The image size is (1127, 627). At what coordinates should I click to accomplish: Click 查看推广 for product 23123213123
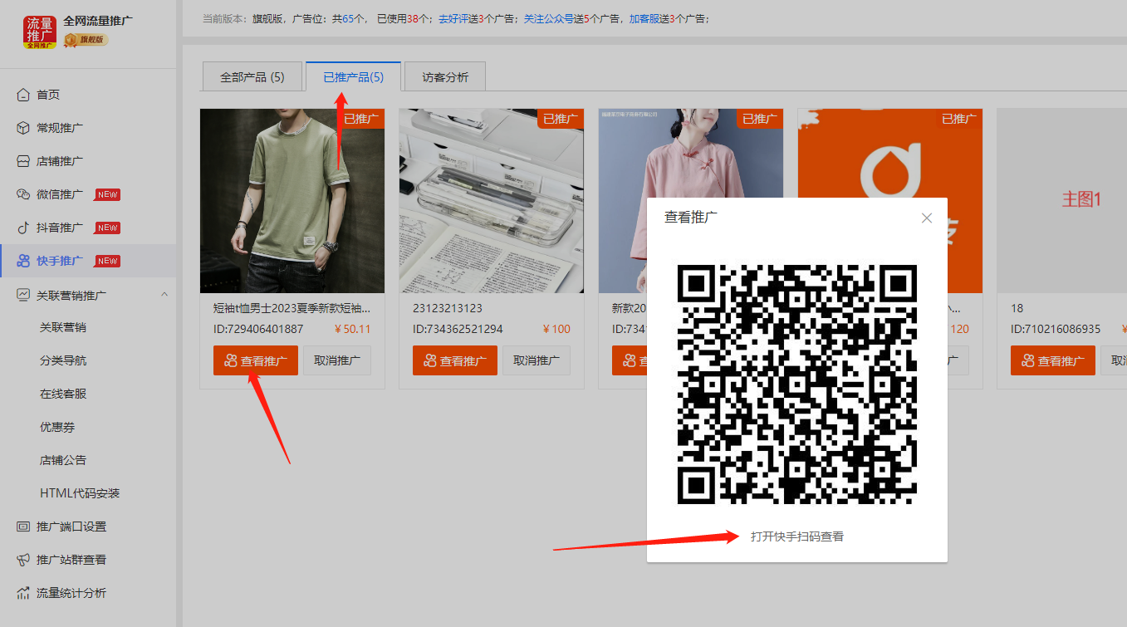click(x=455, y=360)
